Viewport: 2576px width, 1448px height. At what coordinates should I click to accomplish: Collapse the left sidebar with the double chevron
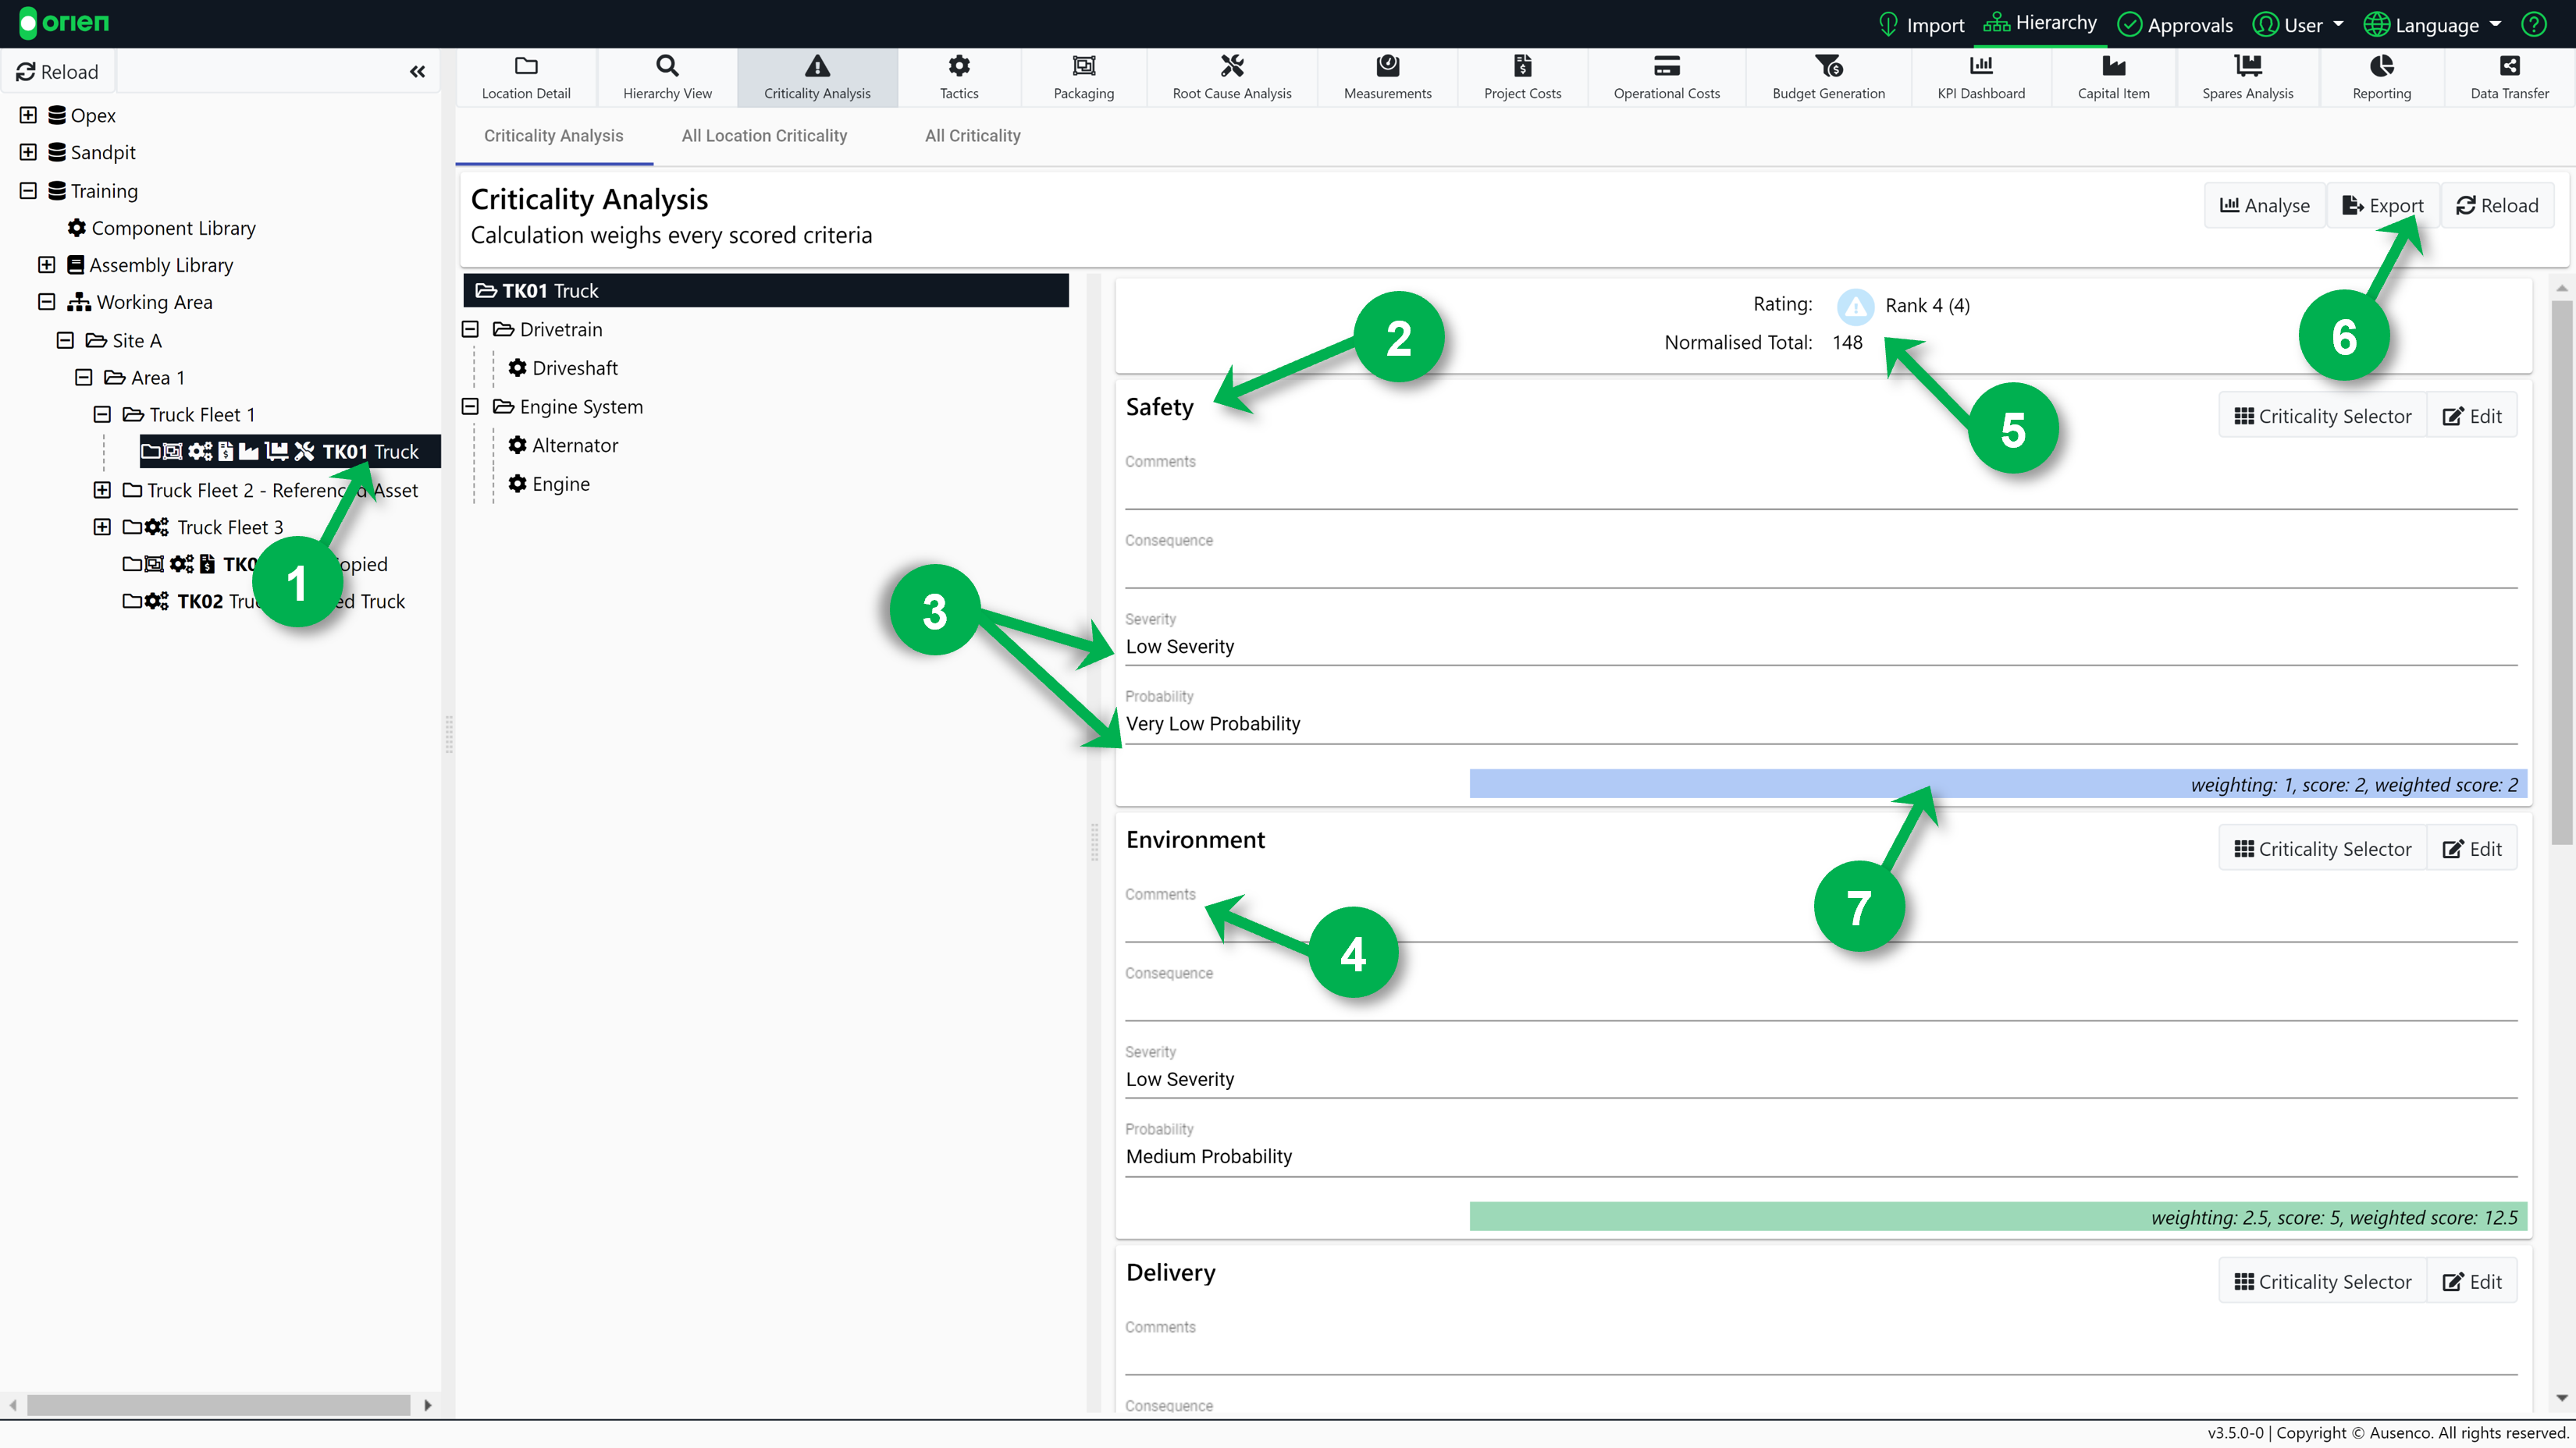tap(417, 72)
